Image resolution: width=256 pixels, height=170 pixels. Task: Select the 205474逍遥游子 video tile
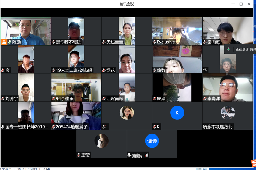point(76,116)
